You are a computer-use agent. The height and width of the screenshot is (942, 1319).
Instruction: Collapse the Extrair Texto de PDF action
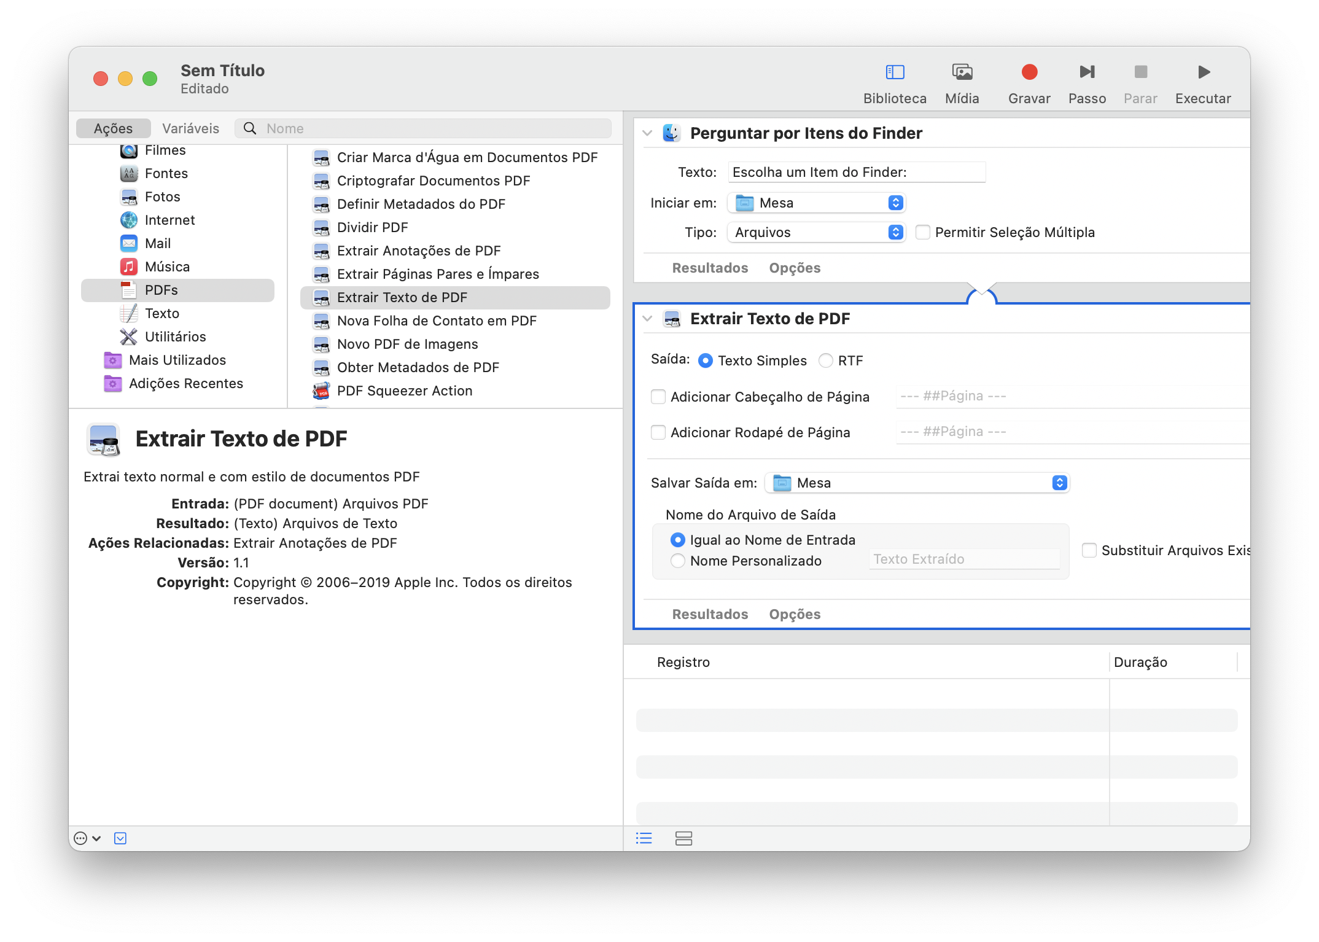pos(647,319)
